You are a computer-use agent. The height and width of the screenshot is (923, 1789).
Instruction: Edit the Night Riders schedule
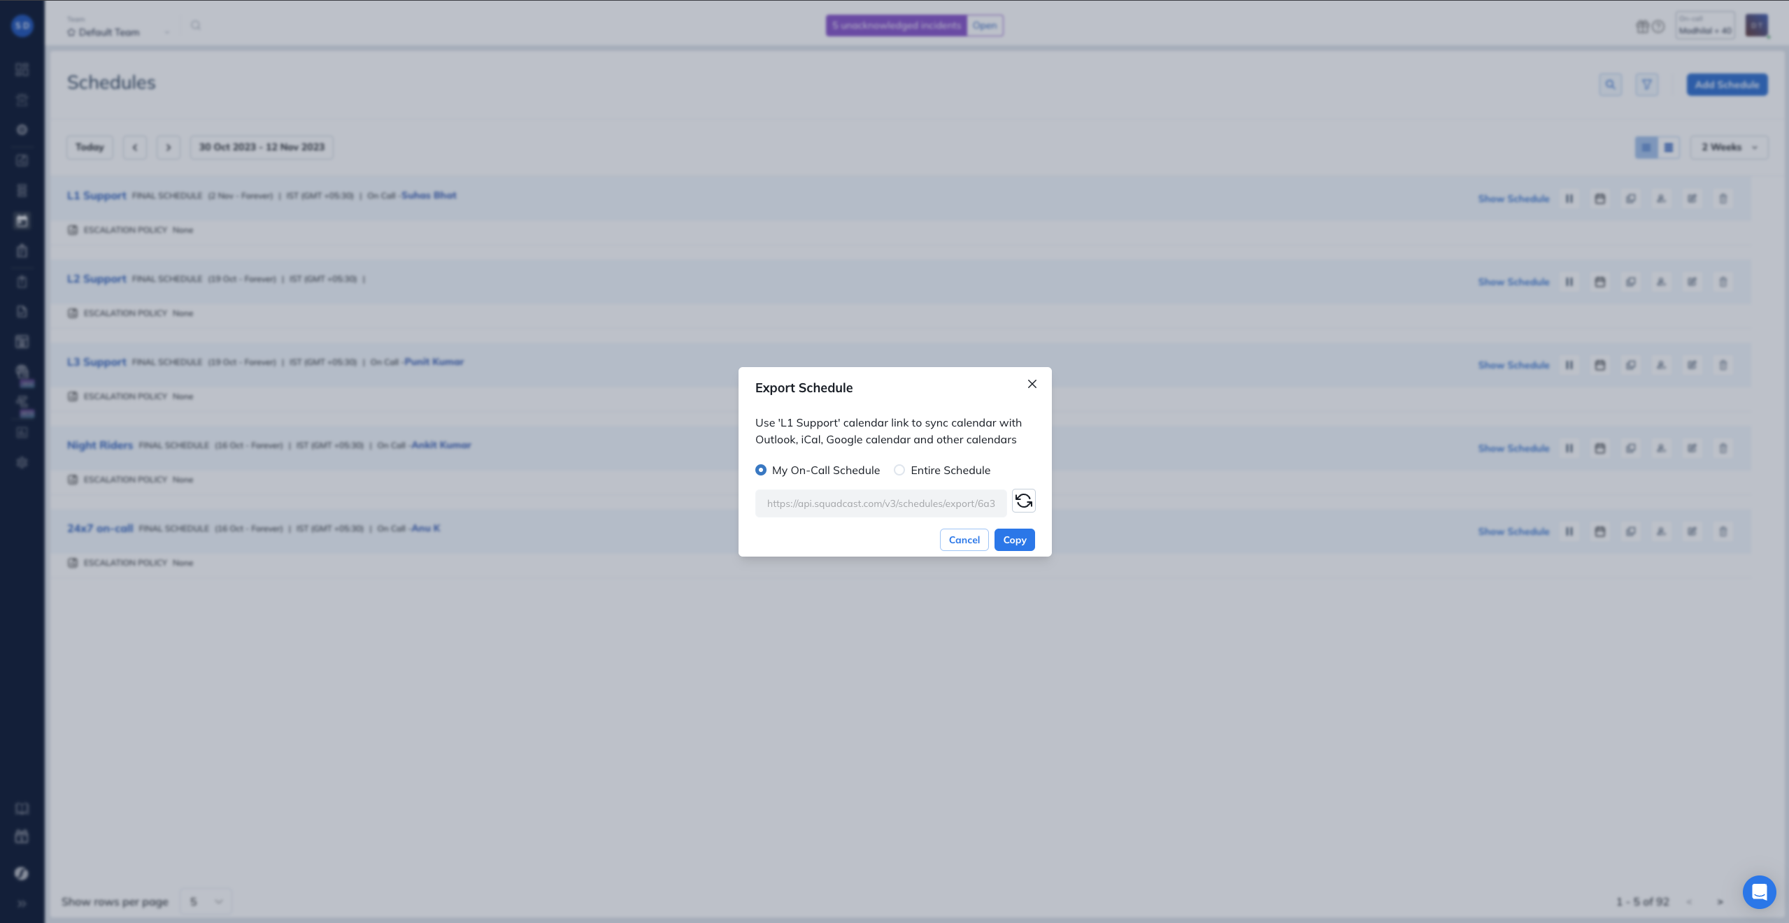tap(1692, 448)
